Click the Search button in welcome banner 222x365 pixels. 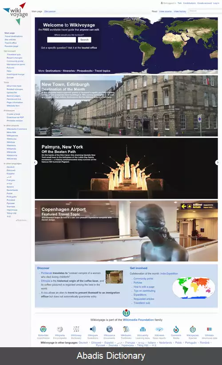click(84, 40)
